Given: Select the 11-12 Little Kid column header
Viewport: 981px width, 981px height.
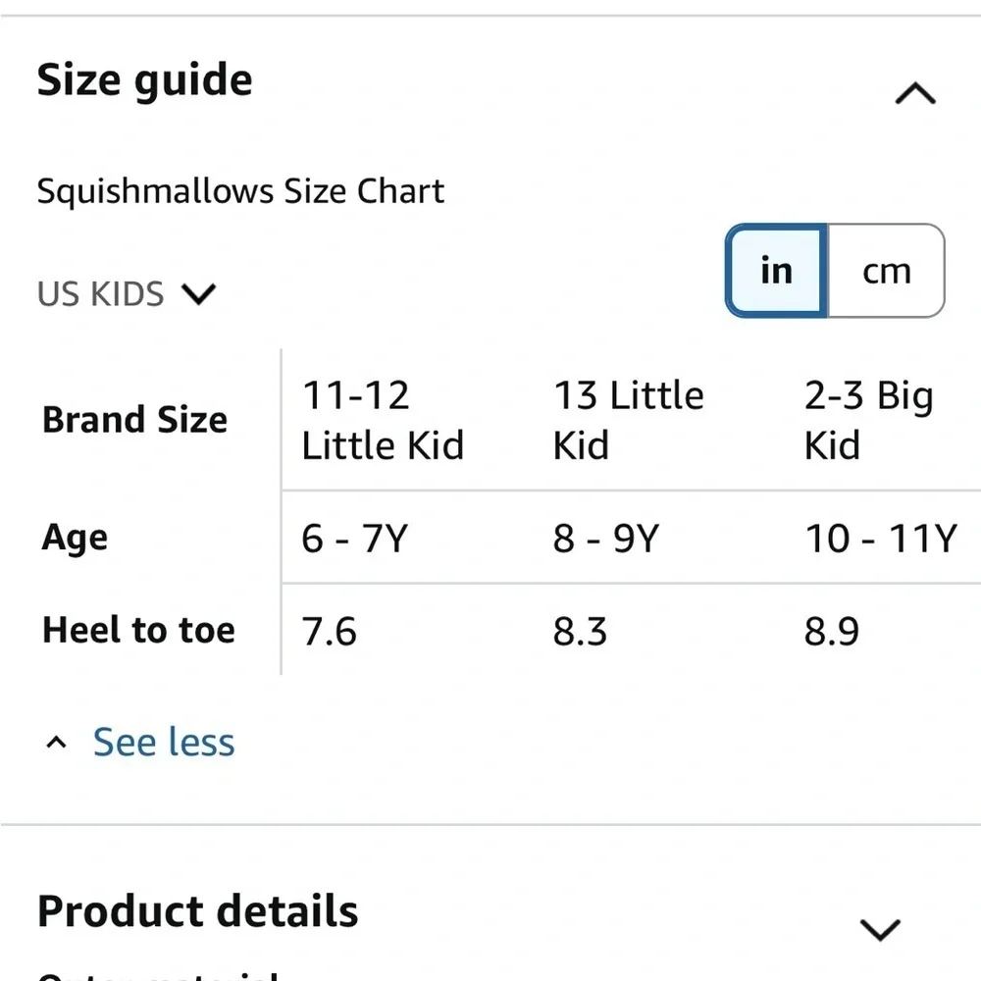Looking at the screenshot, I should click(383, 420).
